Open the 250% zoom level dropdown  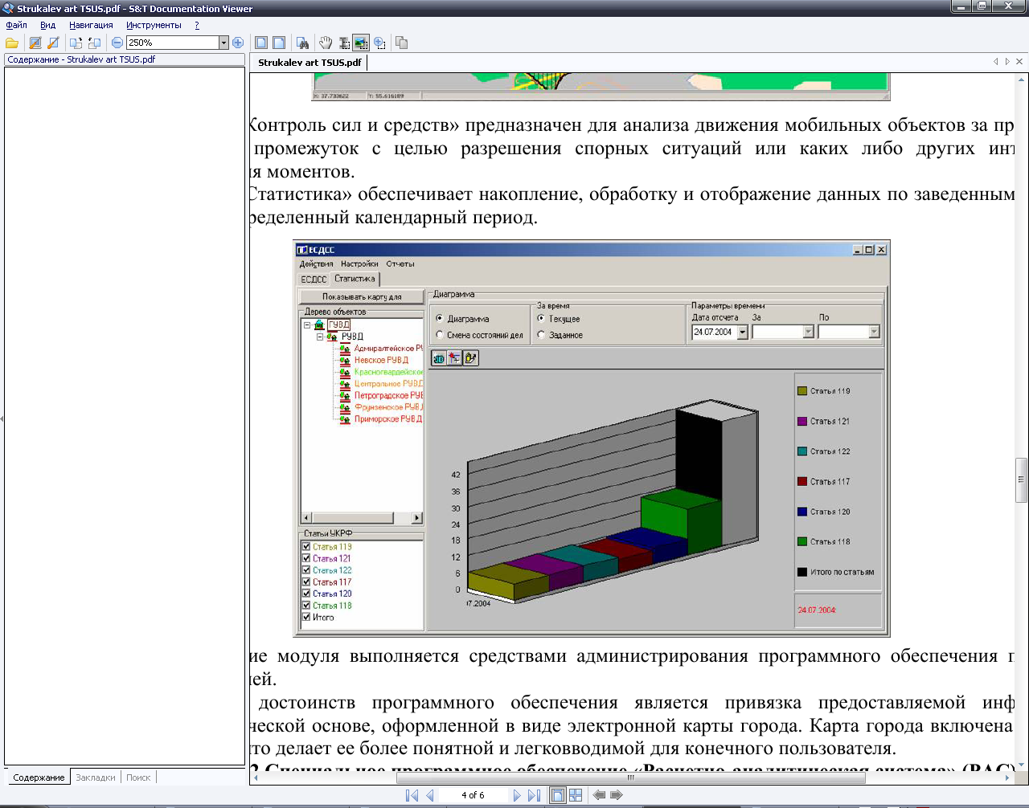[x=224, y=43]
